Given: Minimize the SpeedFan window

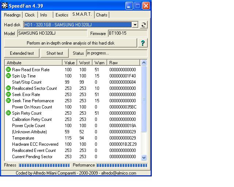Looking at the screenshot, I should (129, 6).
